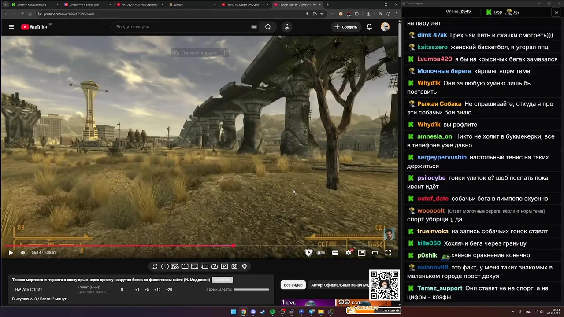Open YouTube notifications bell

pos(369,27)
